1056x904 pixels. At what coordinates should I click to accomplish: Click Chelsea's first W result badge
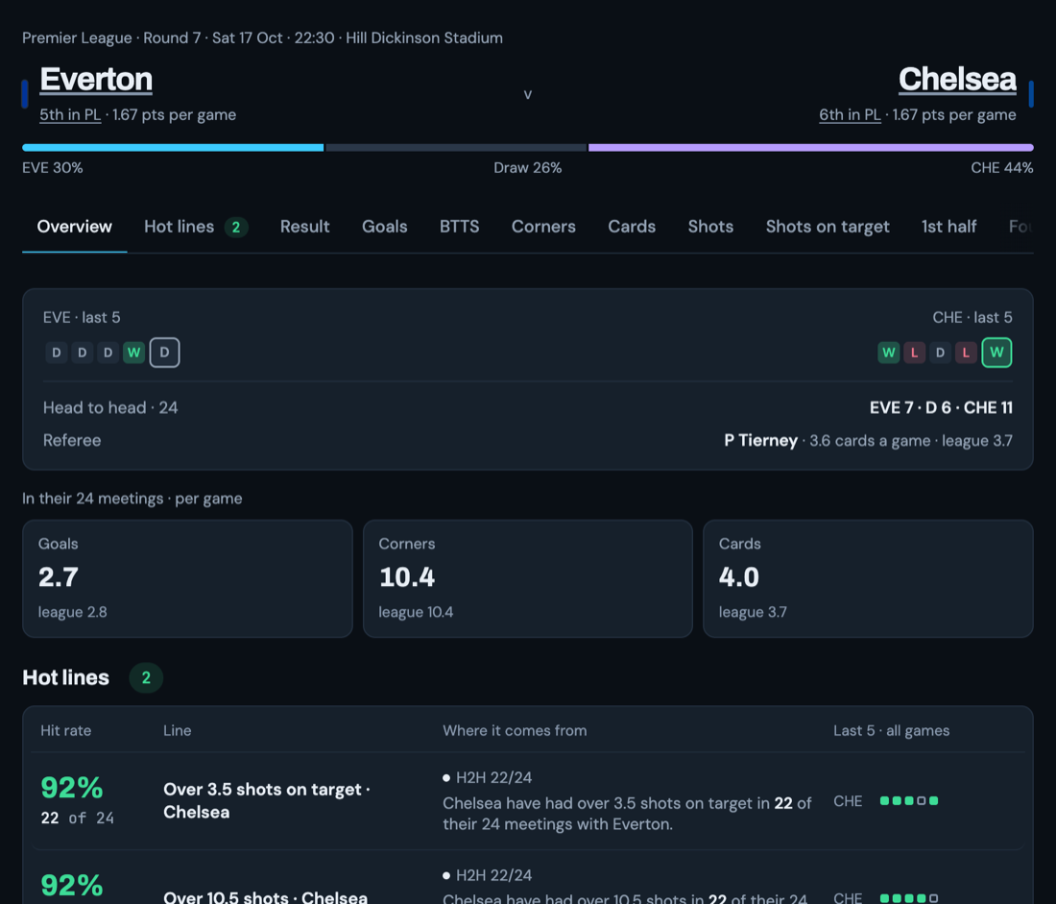[889, 353]
